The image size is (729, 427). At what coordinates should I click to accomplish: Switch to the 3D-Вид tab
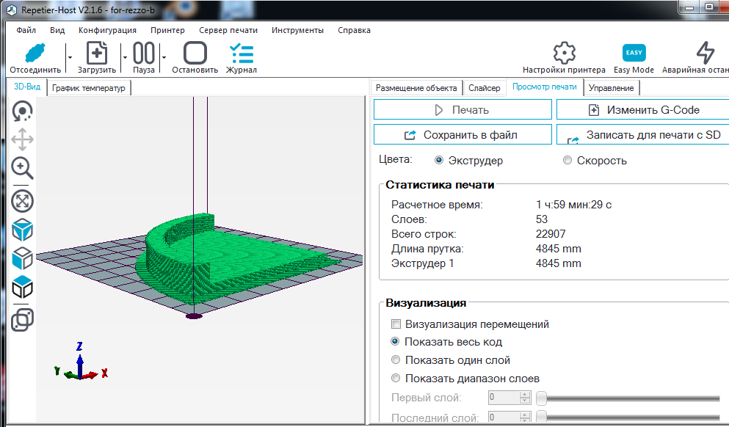tap(27, 87)
